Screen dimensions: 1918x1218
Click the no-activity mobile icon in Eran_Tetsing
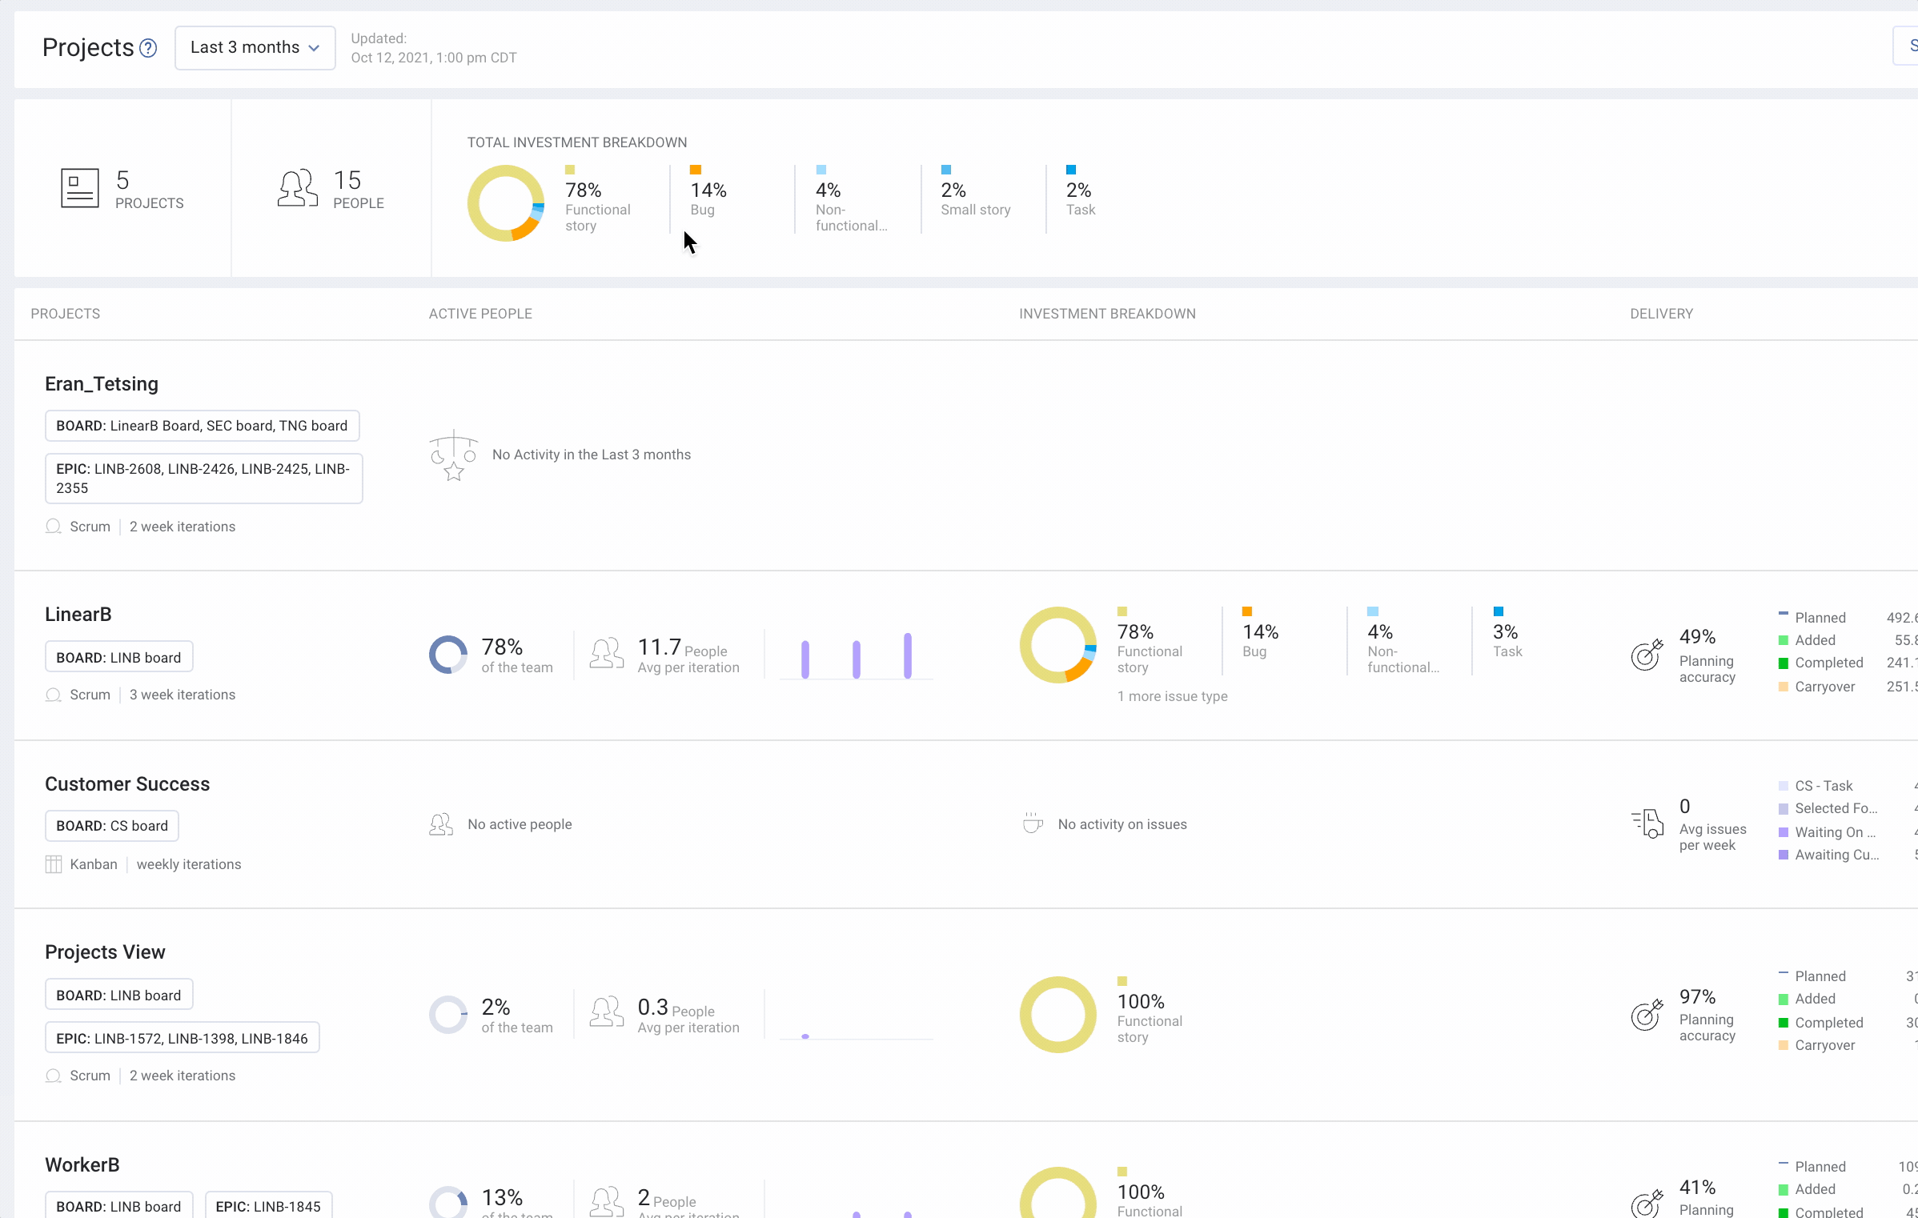[x=453, y=455]
